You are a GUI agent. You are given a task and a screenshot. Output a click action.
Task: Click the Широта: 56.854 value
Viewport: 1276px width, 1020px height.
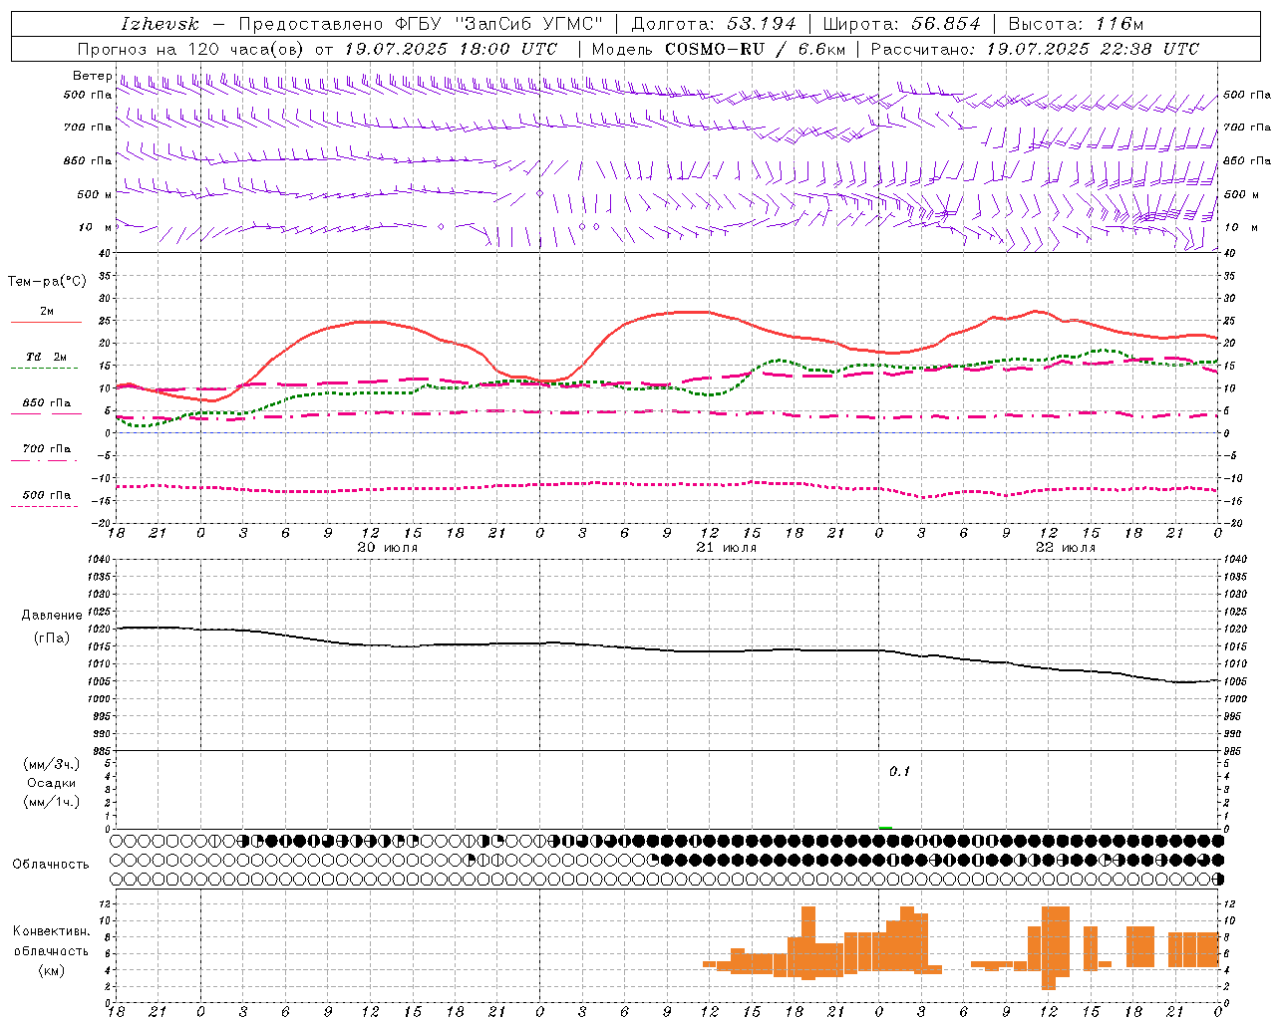(x=901, y=24)
